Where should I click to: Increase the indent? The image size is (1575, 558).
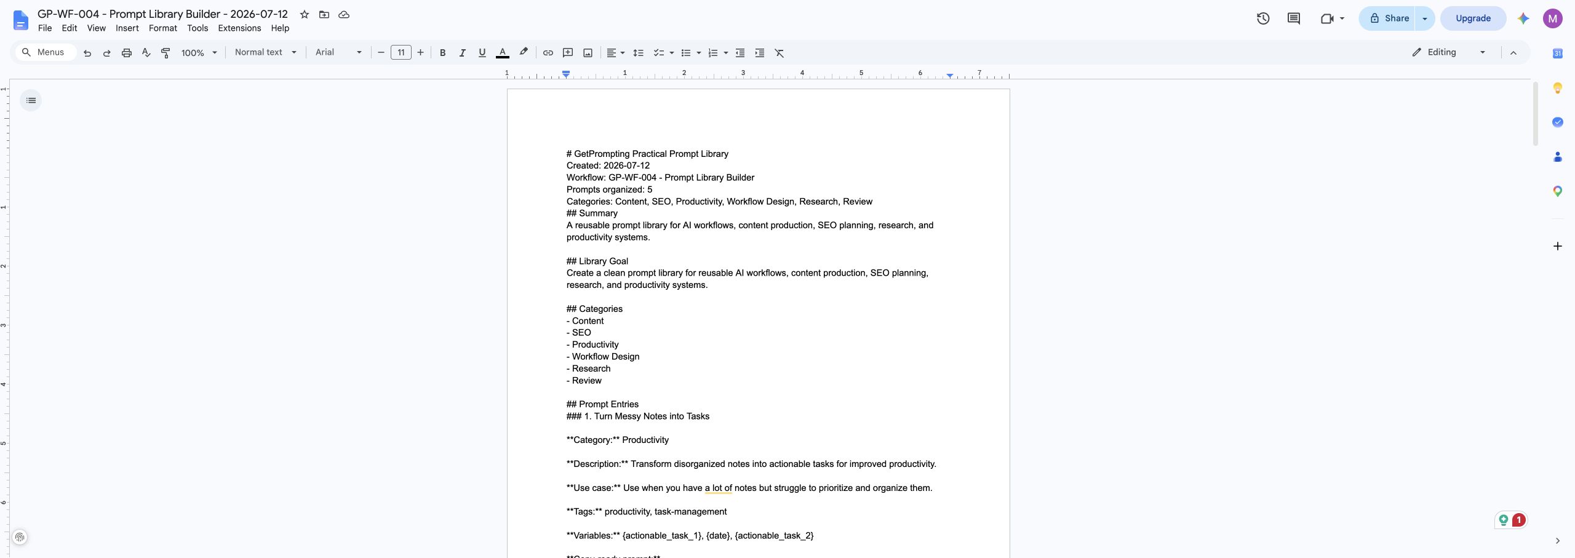(760, 53)
